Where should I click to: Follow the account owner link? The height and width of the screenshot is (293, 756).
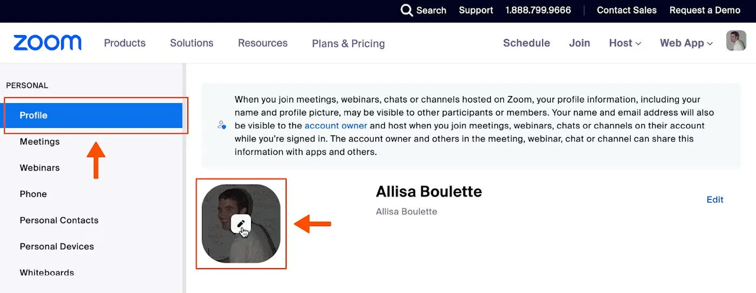pyautogui.click(x=336, y=126)
